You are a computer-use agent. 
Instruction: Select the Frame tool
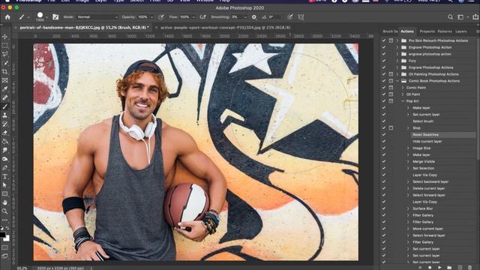coord(5,80)
